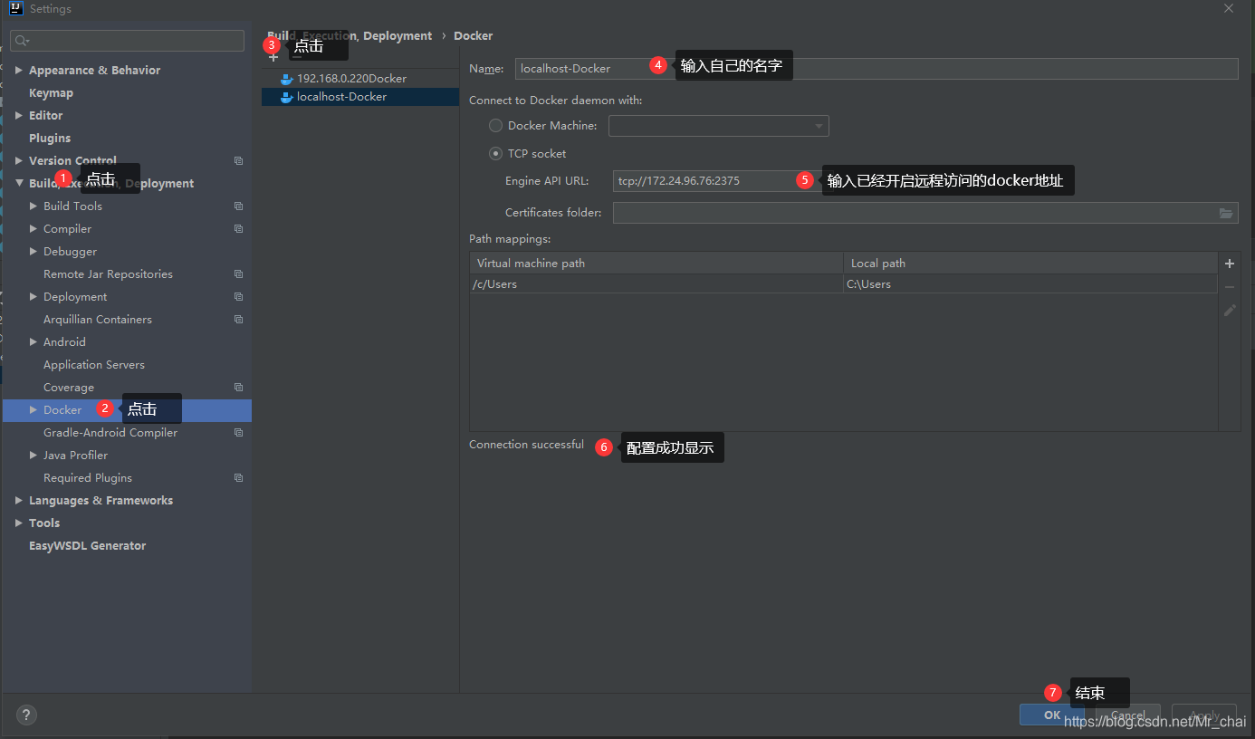This screenshot has width=1255, height=739.
Task: Click the Virtual machine path column header
Action: pyautogui.click(x=656, y=264)
